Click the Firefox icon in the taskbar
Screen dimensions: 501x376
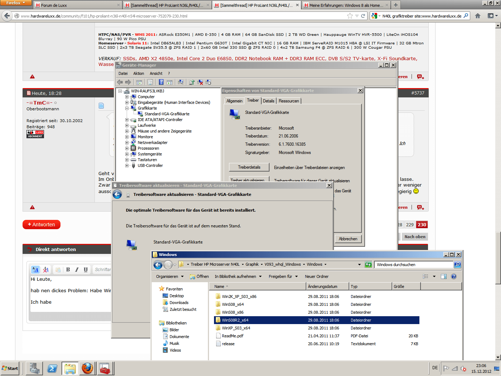tap(87, 368)
